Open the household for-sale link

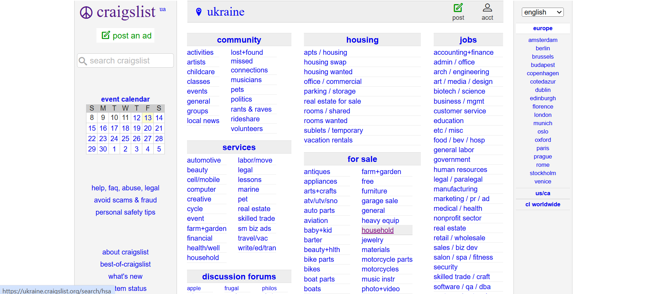(x=377, y=230)
